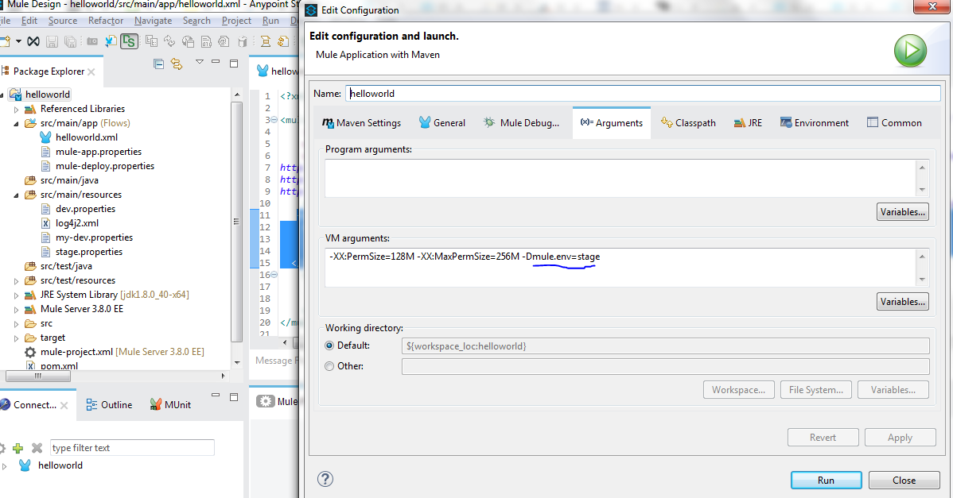Toggle Link with Editor in Package Explorer
Viewport: 953px width, 498px height.
point(177,64)
